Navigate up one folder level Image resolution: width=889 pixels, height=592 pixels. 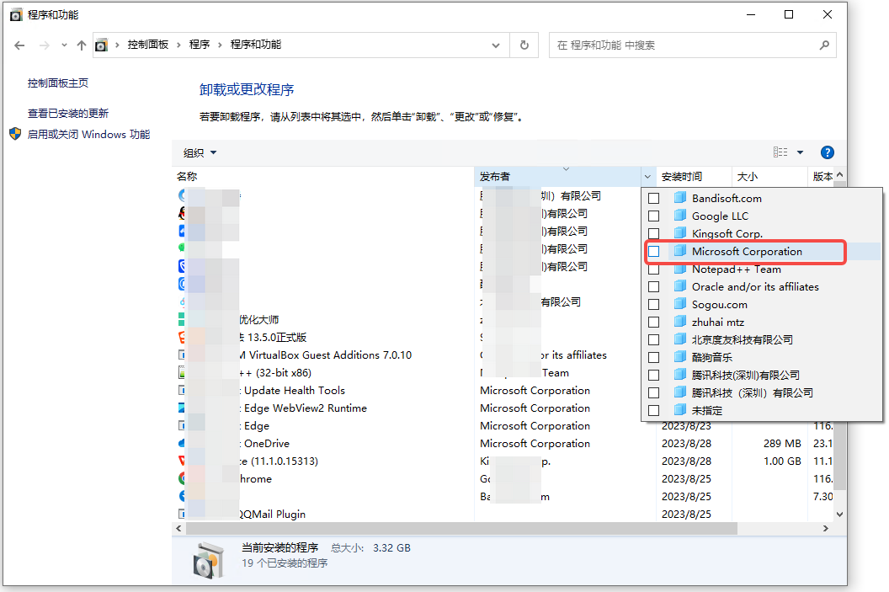[x=82, y=45]
